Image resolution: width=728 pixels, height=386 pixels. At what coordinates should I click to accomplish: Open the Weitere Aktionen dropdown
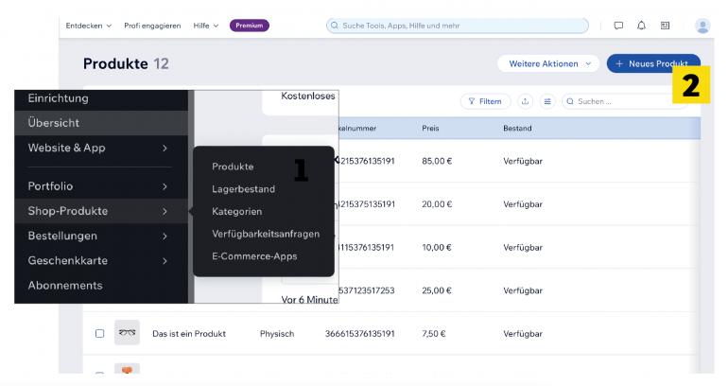(x=549, y=63)
